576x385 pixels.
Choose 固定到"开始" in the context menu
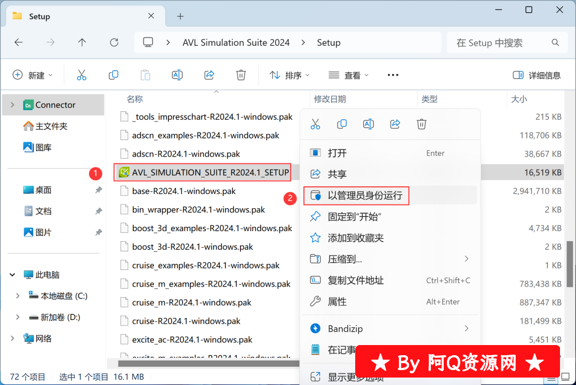tap(390, 217)
